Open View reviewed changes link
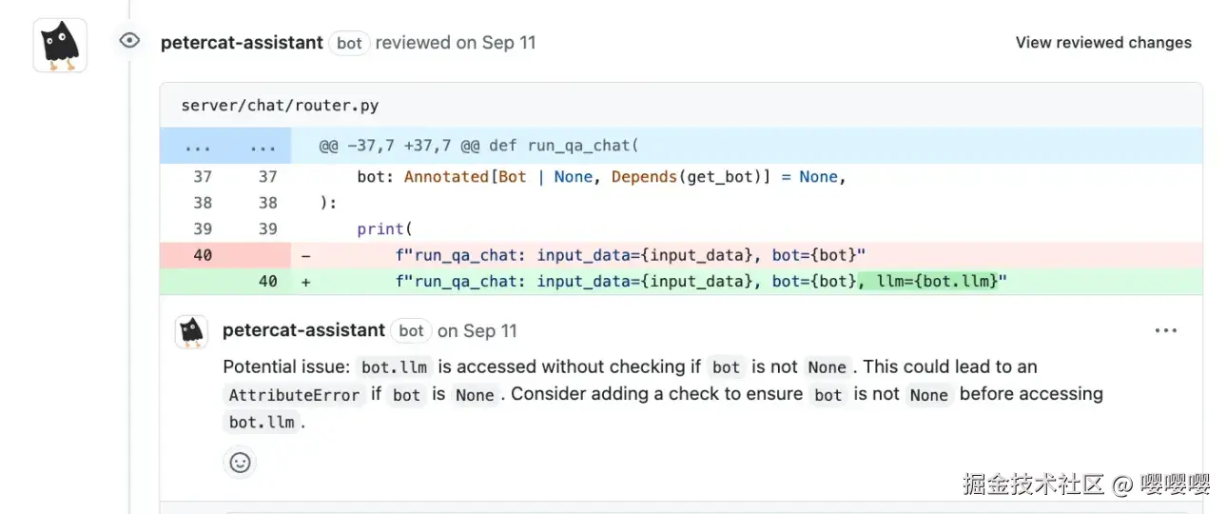Viewport: 1227px width, 514px height. (1102, 43)
